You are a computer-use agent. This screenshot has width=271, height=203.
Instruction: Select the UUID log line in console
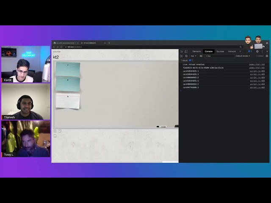pos(203,68)
